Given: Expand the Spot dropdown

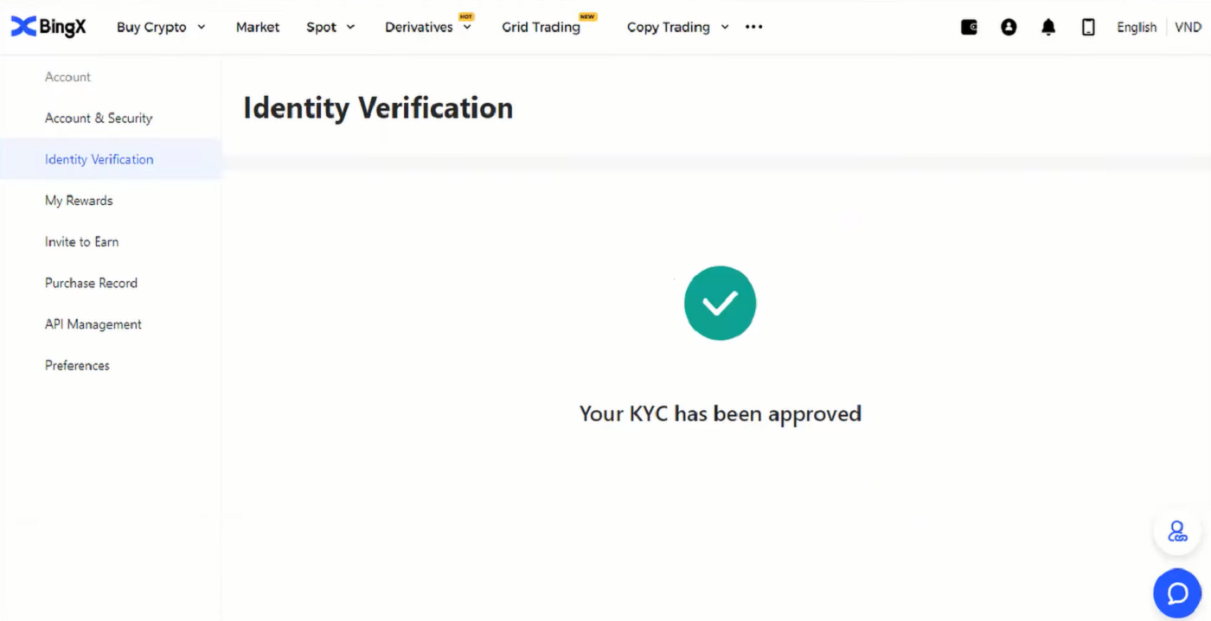Looking at the screenshot, I should click(x=330, y=27).
